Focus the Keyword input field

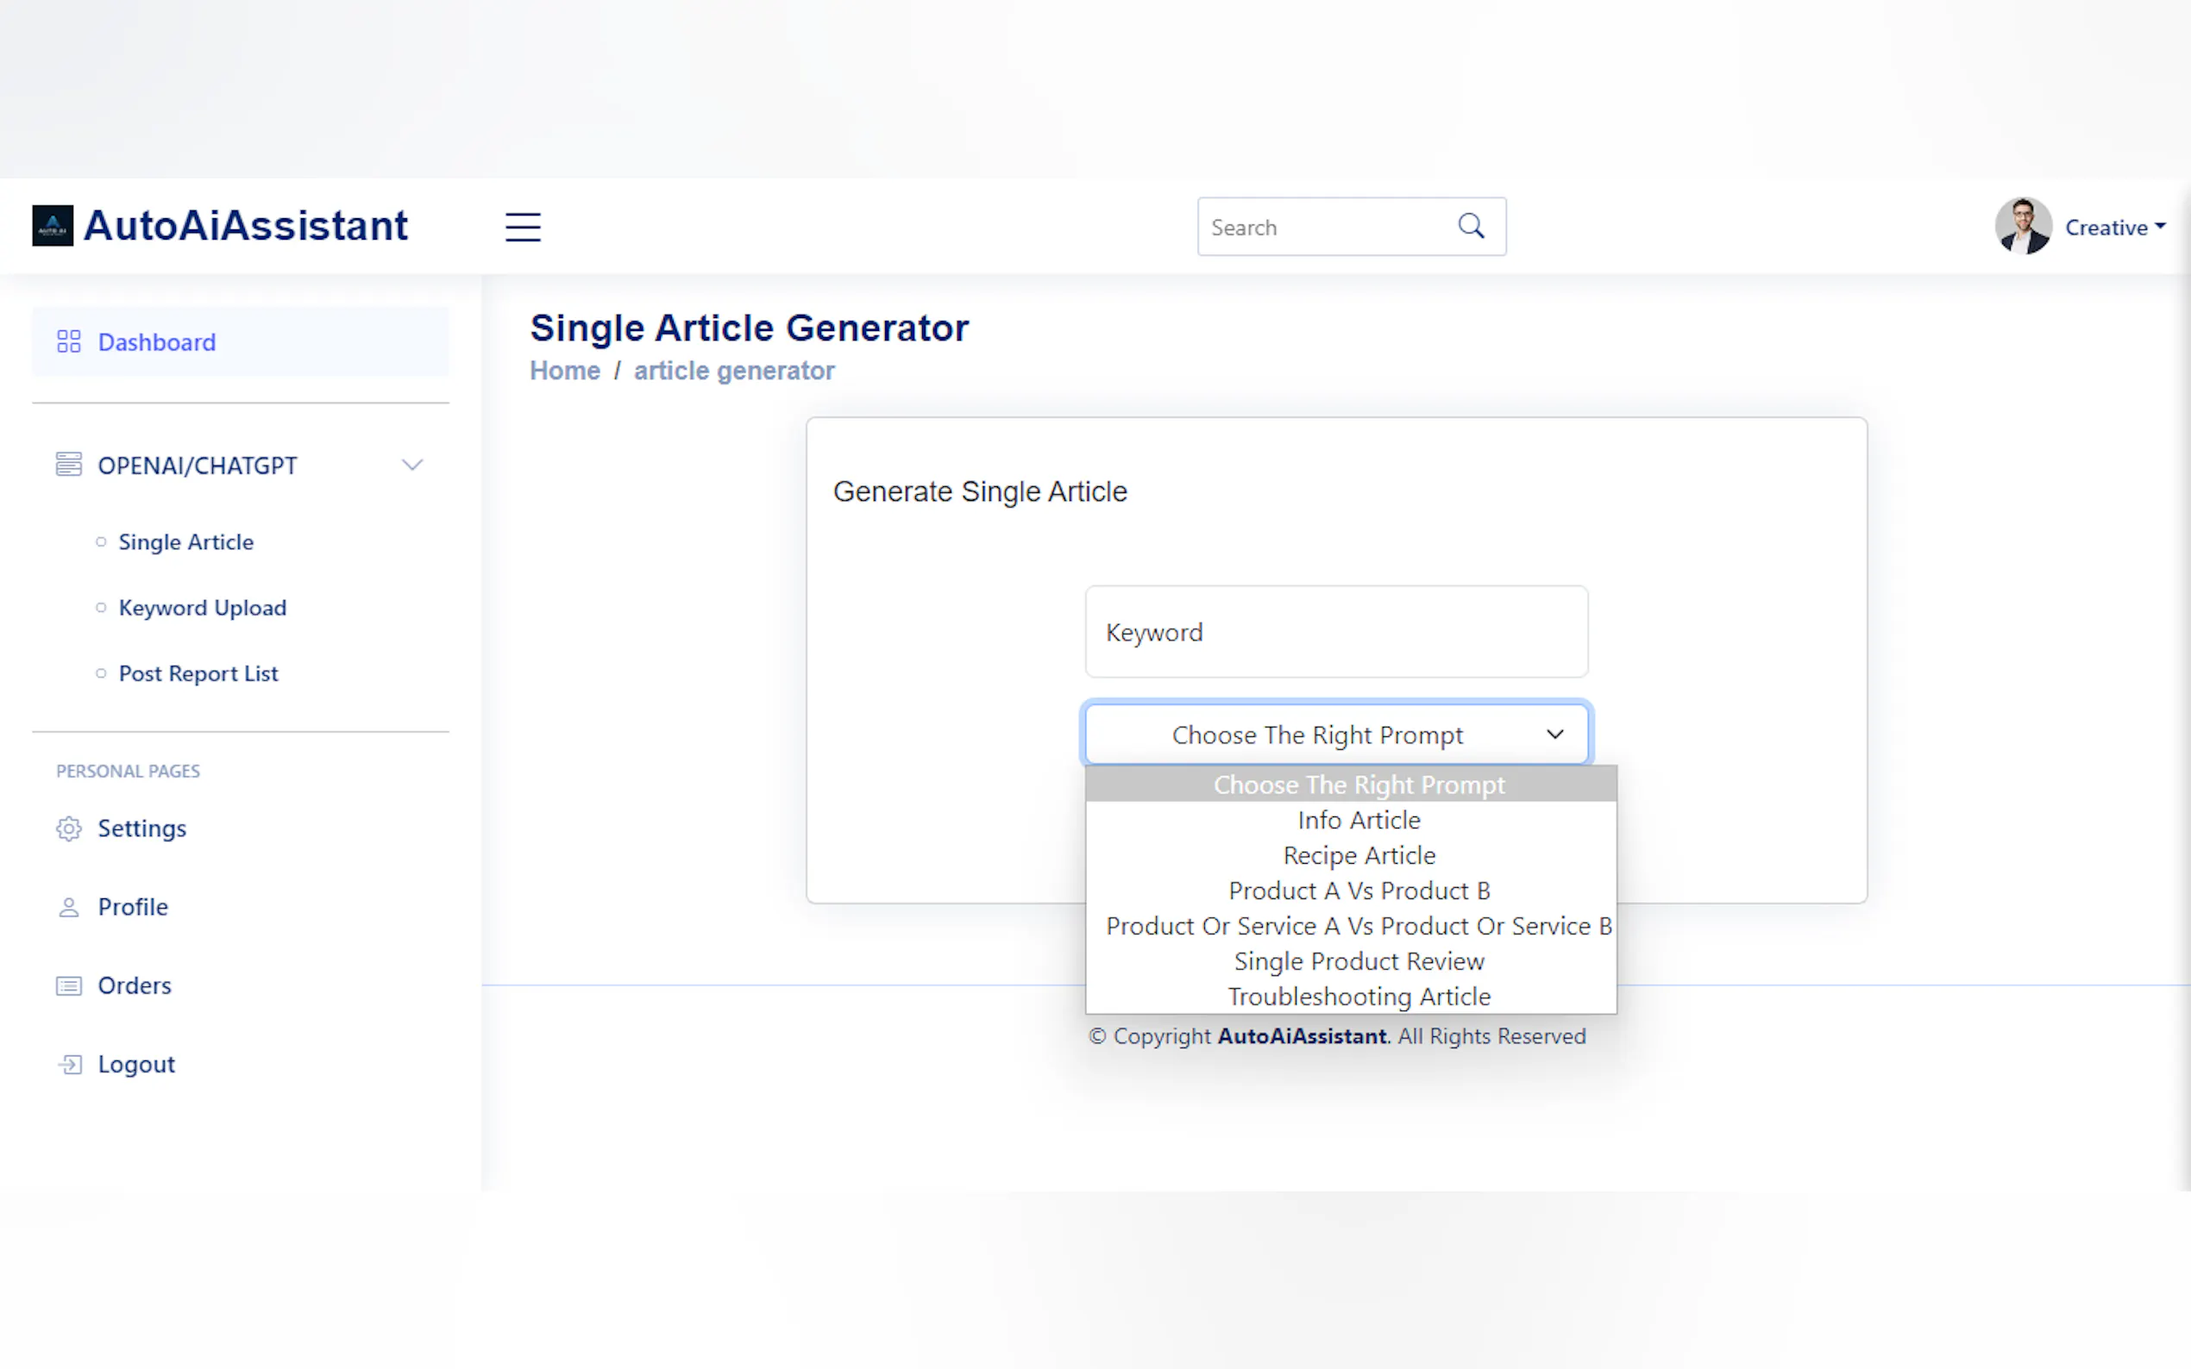coord(1335,632)
